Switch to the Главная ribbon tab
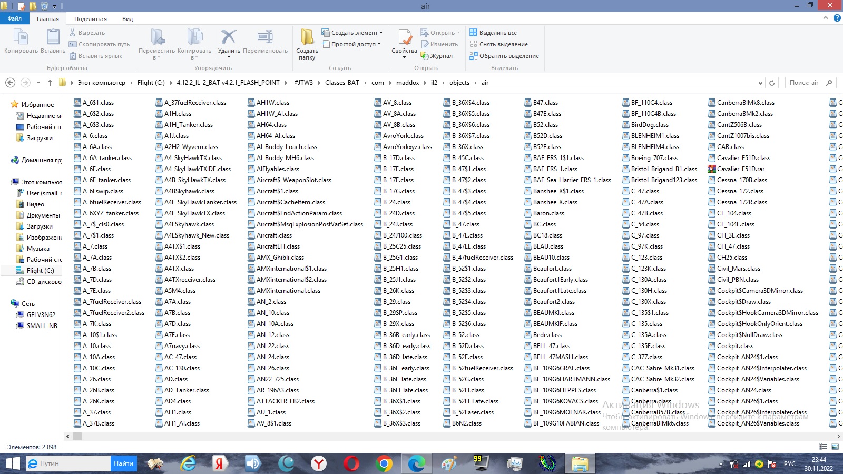Screen dimensions: 843x474 tap(48, 19)
